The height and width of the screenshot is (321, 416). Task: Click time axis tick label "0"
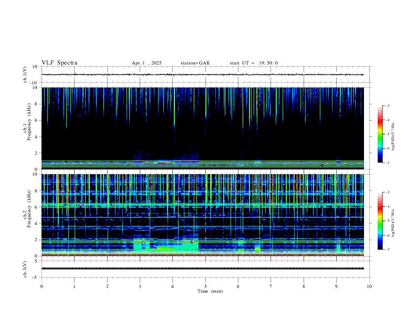click(41, 286)
